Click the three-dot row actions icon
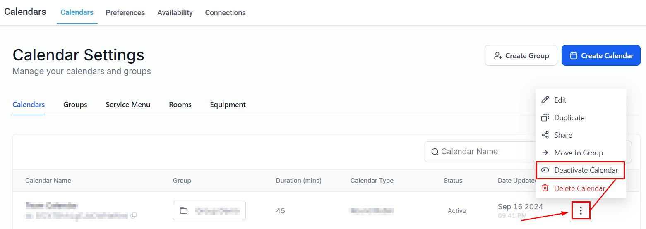Image resolution: width=646 pixels, height=229 pixels. pos(581,211)
